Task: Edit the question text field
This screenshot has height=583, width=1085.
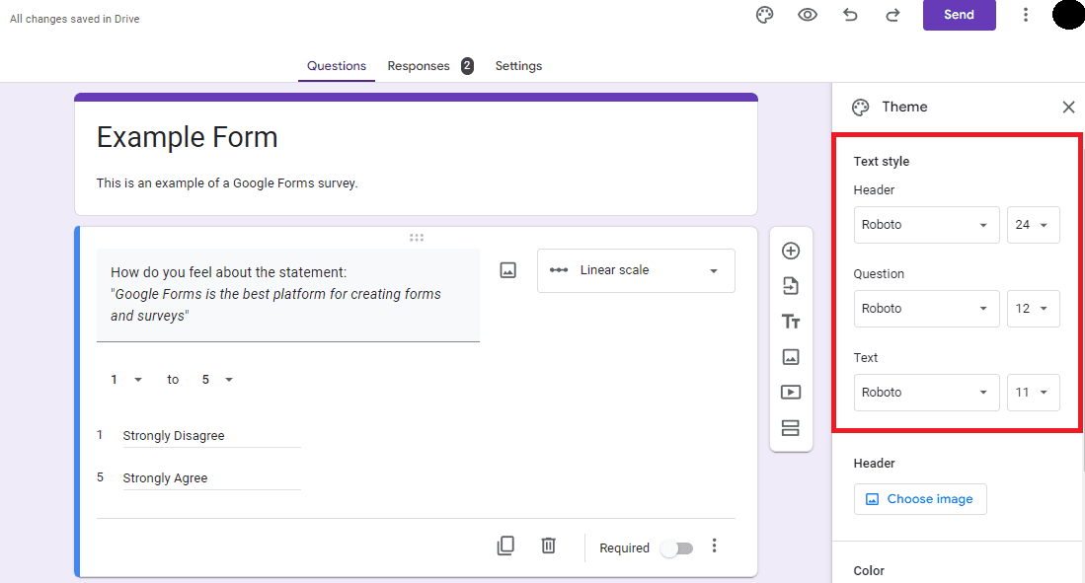Action: [288, 295]
